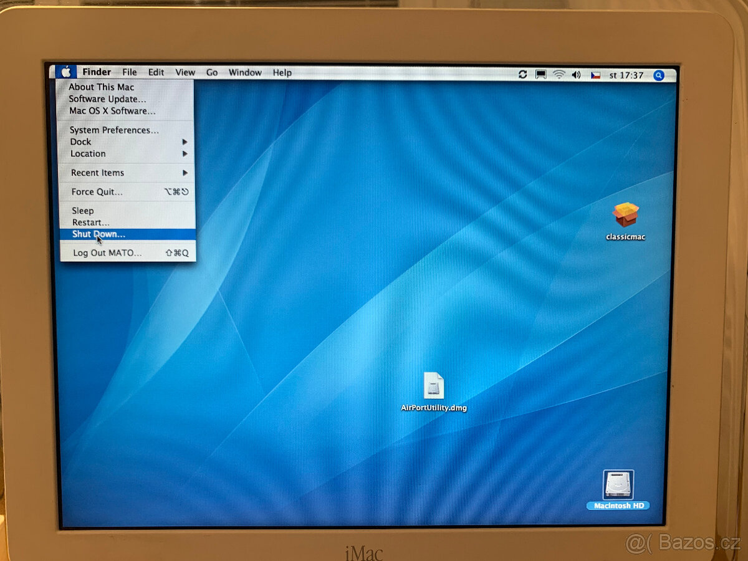Click the sync arrows icon in menu bar
Screen dimensions: 748x561
coord(522,74)
